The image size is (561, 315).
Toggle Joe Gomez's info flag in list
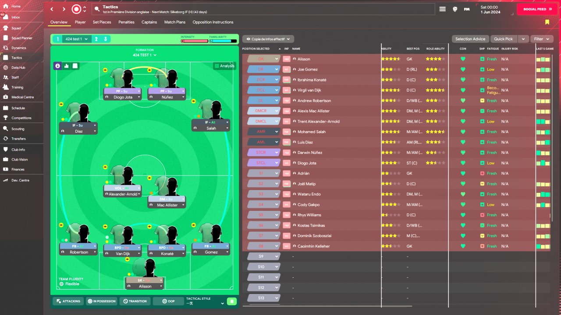tap(287, 70)
